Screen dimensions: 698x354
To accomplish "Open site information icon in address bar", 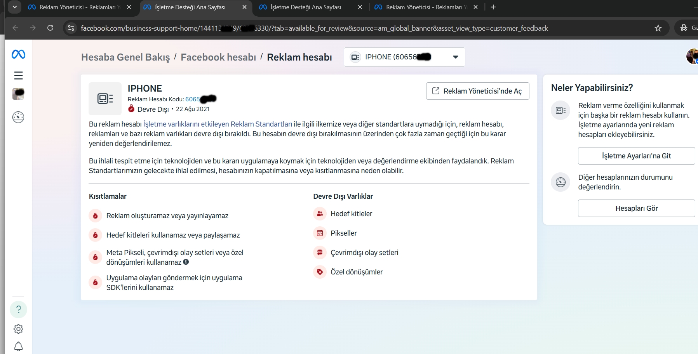I will (x=71, y=28).
